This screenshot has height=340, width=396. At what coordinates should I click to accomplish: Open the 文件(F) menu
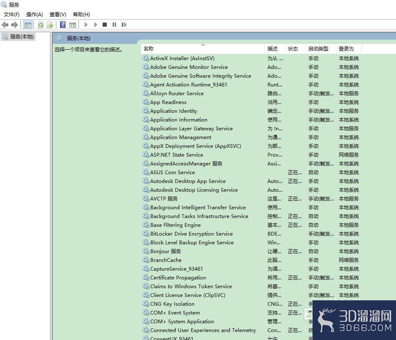12,14
